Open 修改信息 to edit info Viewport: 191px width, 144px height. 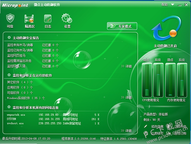coord(157,127)
